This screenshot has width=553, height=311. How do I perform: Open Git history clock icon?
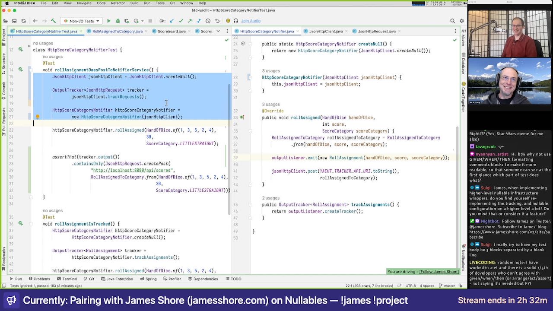tap(208, 21)
